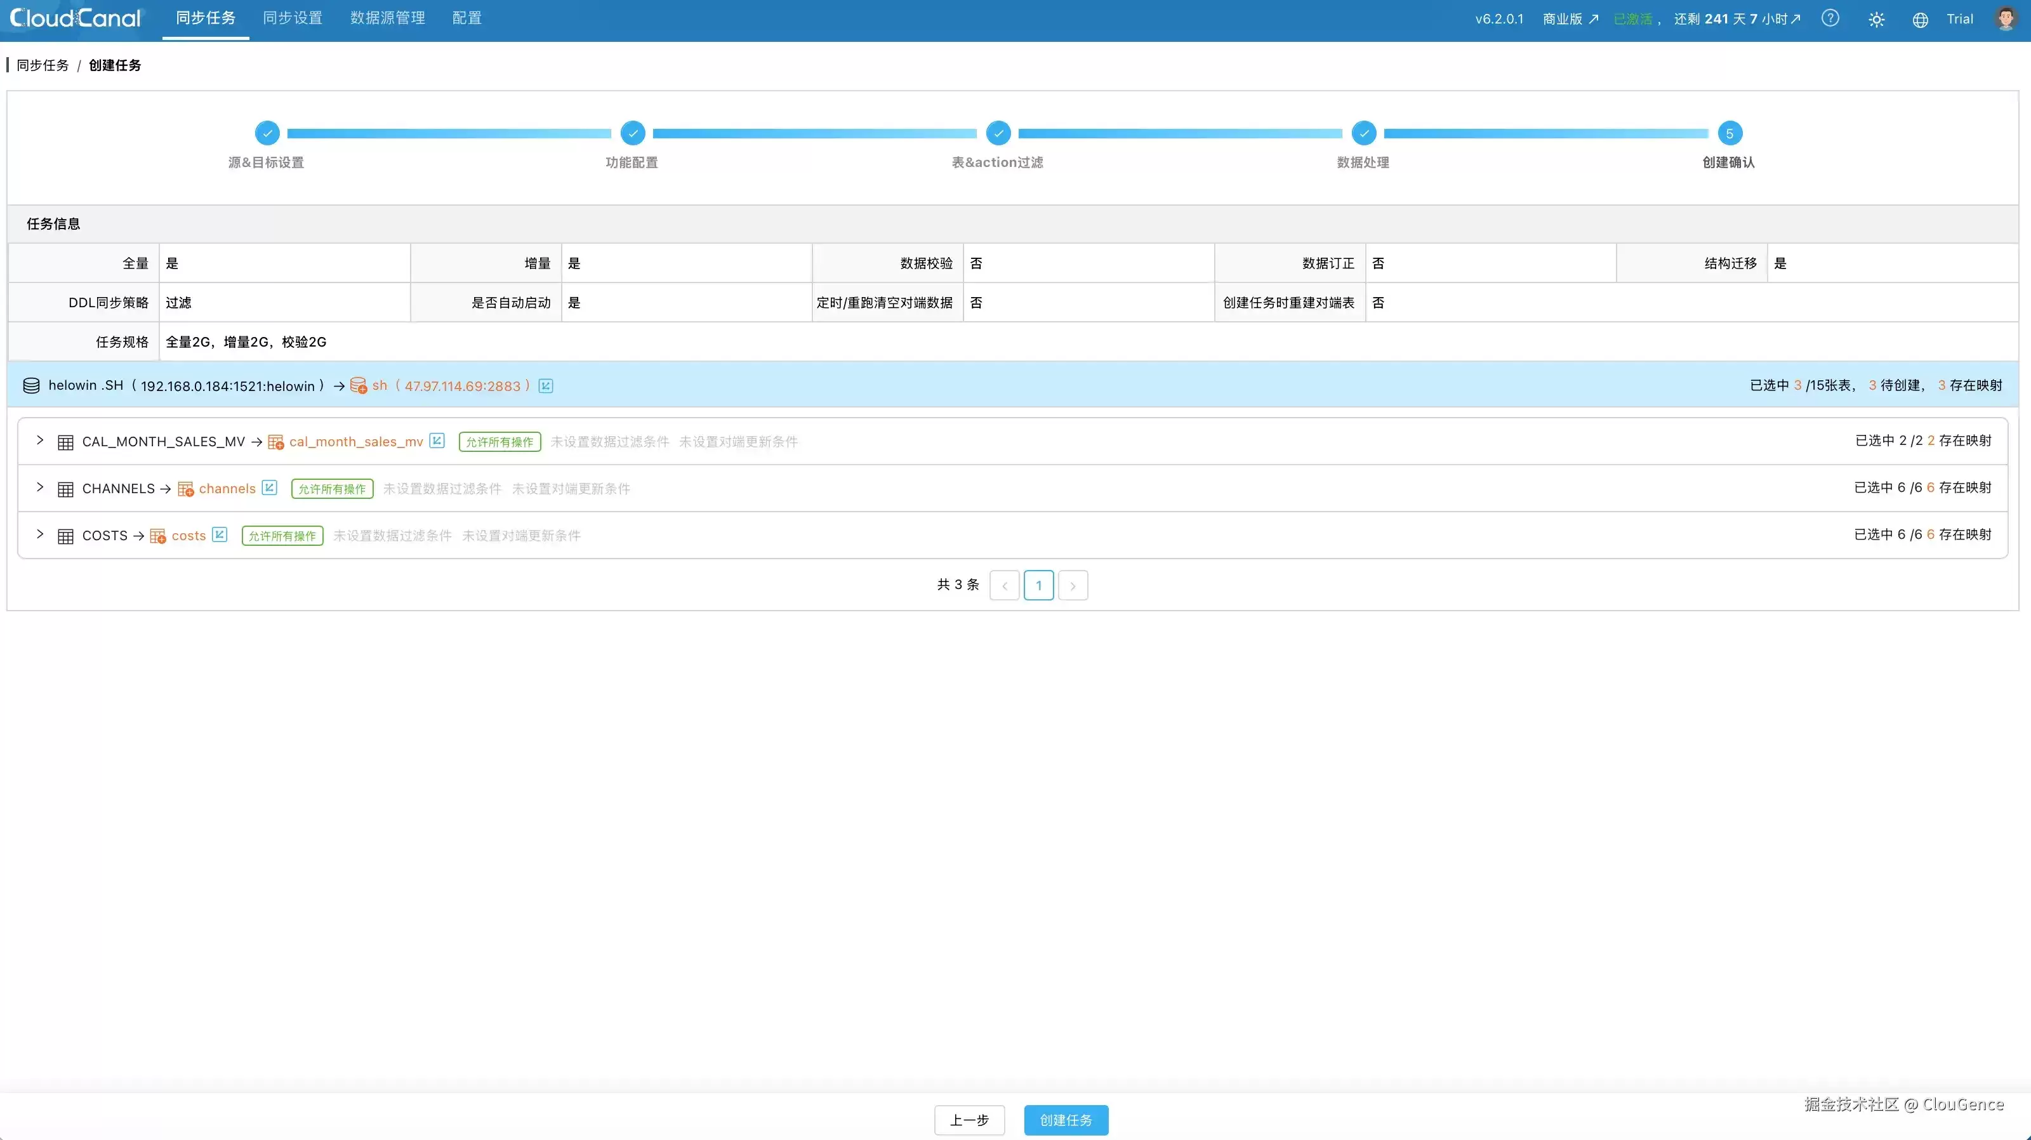Click the 创建任务 button

[x=1066, y=1120]
